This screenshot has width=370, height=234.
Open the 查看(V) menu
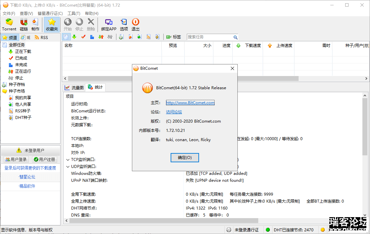coord(26,14)
